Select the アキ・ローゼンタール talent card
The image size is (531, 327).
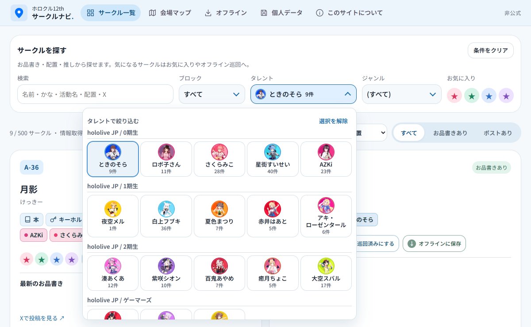point(326,216)
